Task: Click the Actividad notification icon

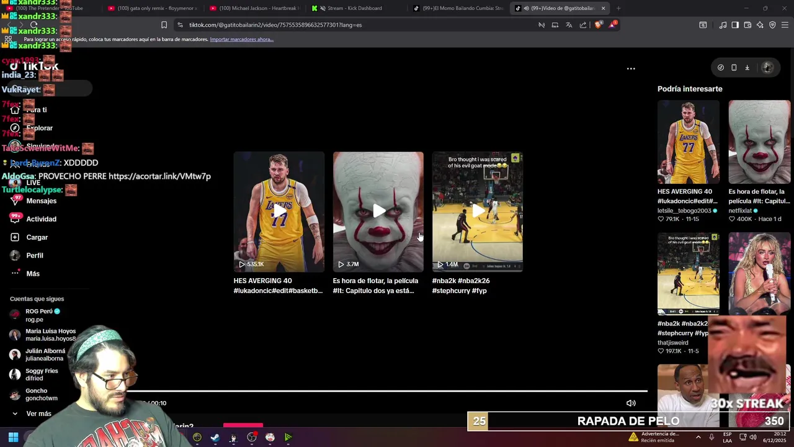Action: click(x=15, y=219)
